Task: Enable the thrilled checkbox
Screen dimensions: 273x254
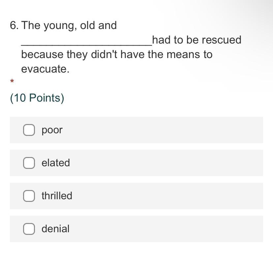Action: coord(29,196)
